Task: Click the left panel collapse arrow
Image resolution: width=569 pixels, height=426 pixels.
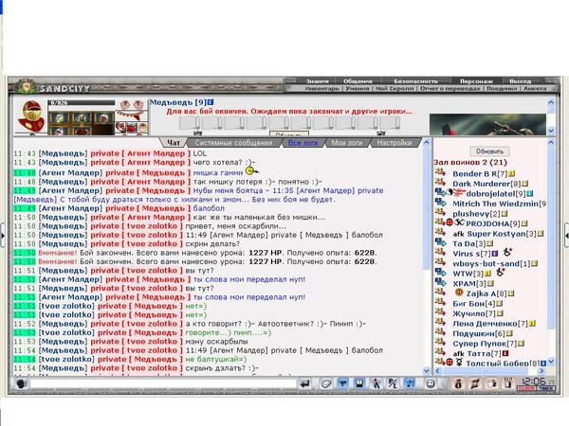Action: (3, 235)
